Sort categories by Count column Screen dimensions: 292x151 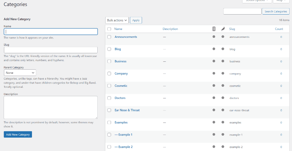coord(279,29)
